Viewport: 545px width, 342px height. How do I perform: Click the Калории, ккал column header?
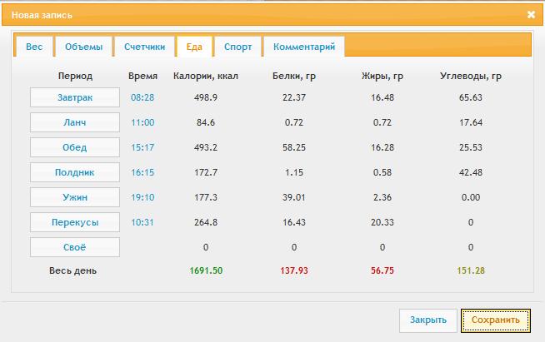click(x=206, y=76)
